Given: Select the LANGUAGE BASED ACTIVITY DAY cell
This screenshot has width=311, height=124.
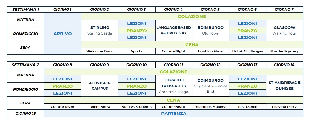Looking at the screenshot, I should click(173, 30).
